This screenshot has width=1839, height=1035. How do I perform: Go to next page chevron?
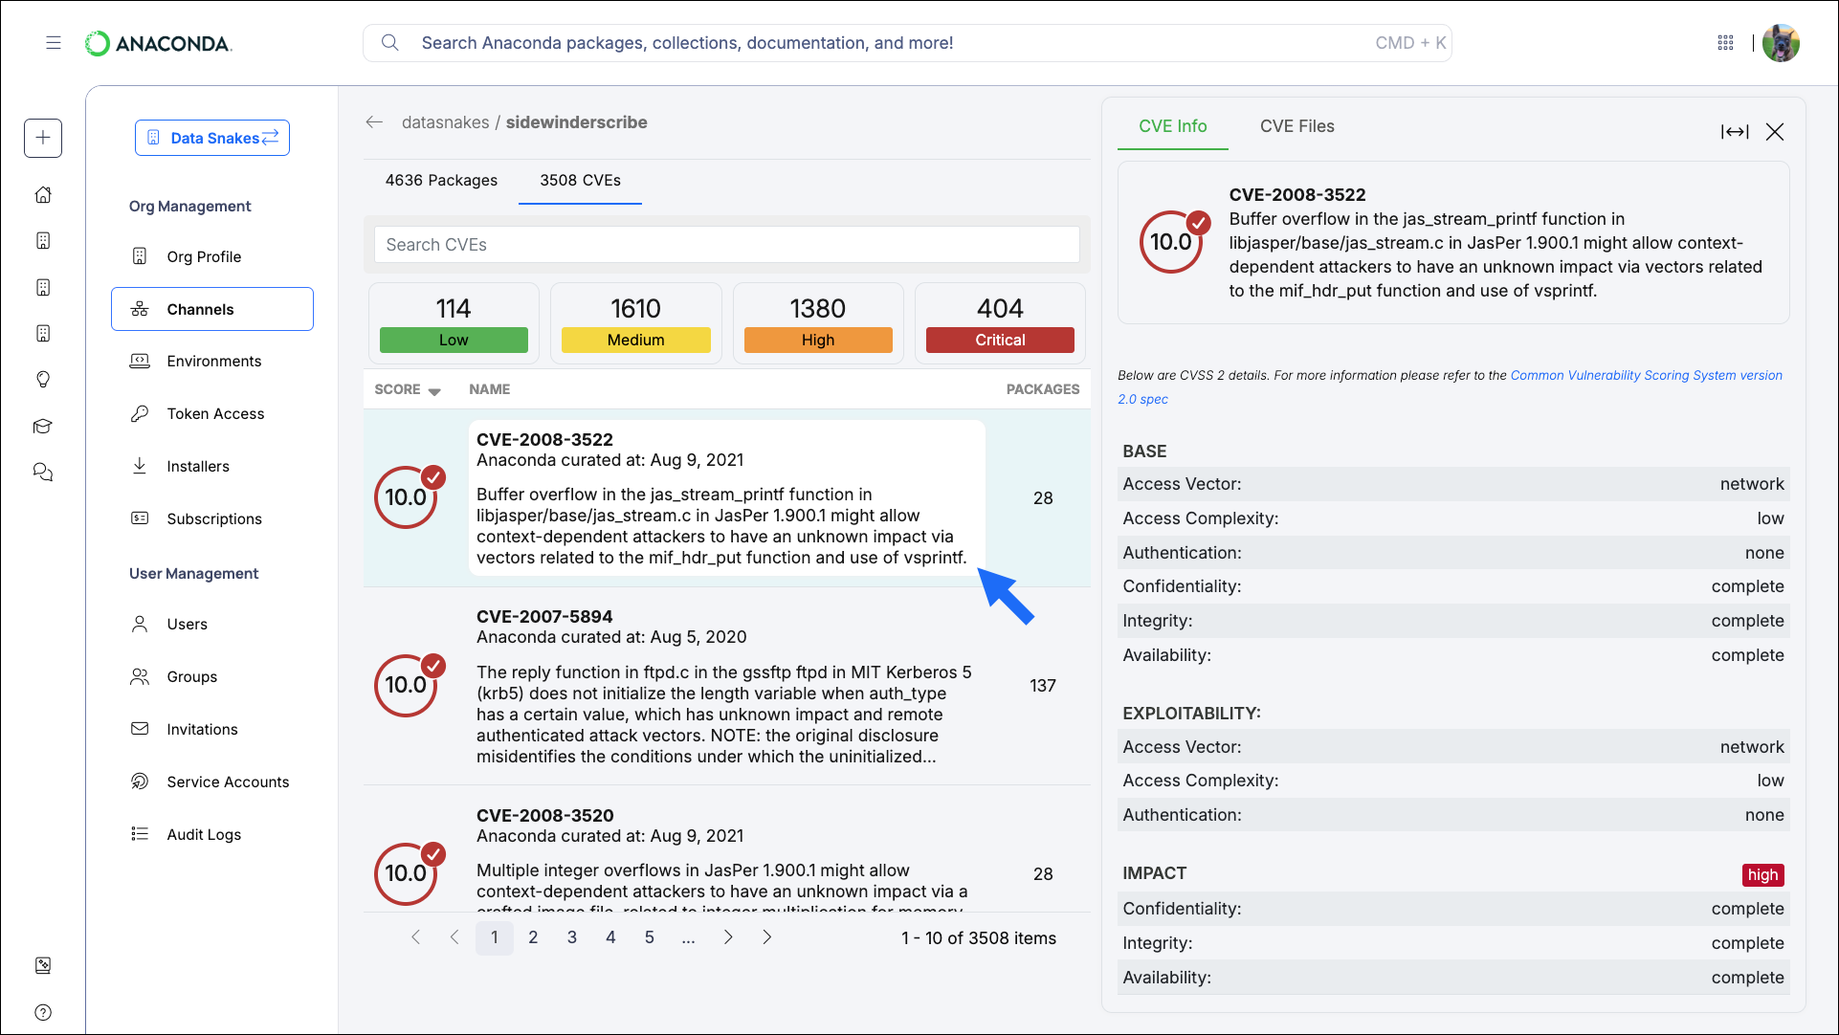(x=728, y=937)
